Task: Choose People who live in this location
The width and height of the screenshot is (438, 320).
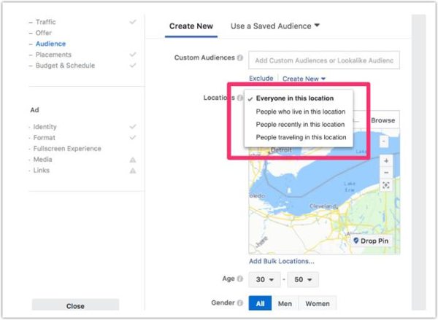Action: [x=301, y=112]
